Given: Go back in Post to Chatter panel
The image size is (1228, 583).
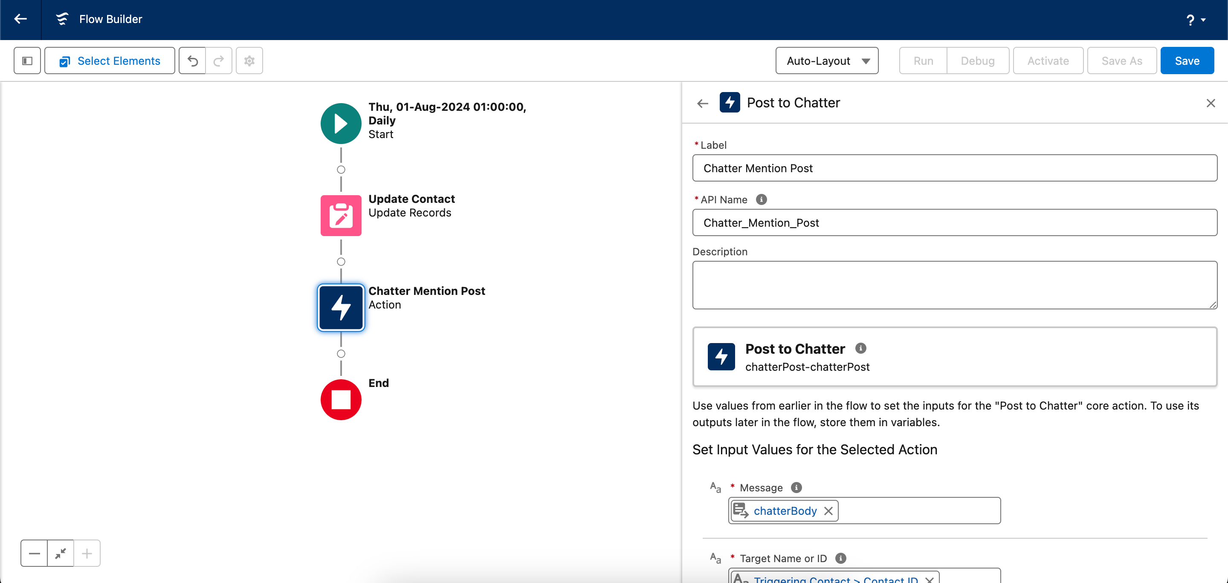Looking at the screenshot, I should point(702,103).
